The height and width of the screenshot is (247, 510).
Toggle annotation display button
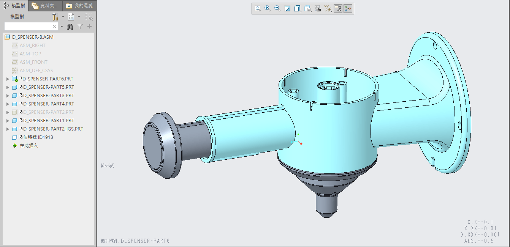coord(338,9)
